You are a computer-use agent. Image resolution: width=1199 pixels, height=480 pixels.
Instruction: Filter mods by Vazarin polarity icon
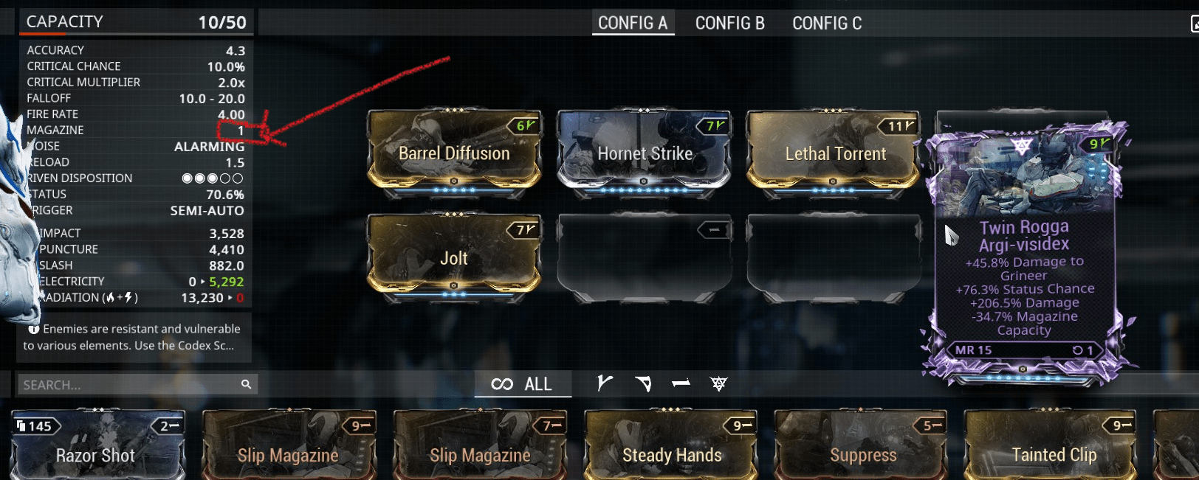click(643, 383)
